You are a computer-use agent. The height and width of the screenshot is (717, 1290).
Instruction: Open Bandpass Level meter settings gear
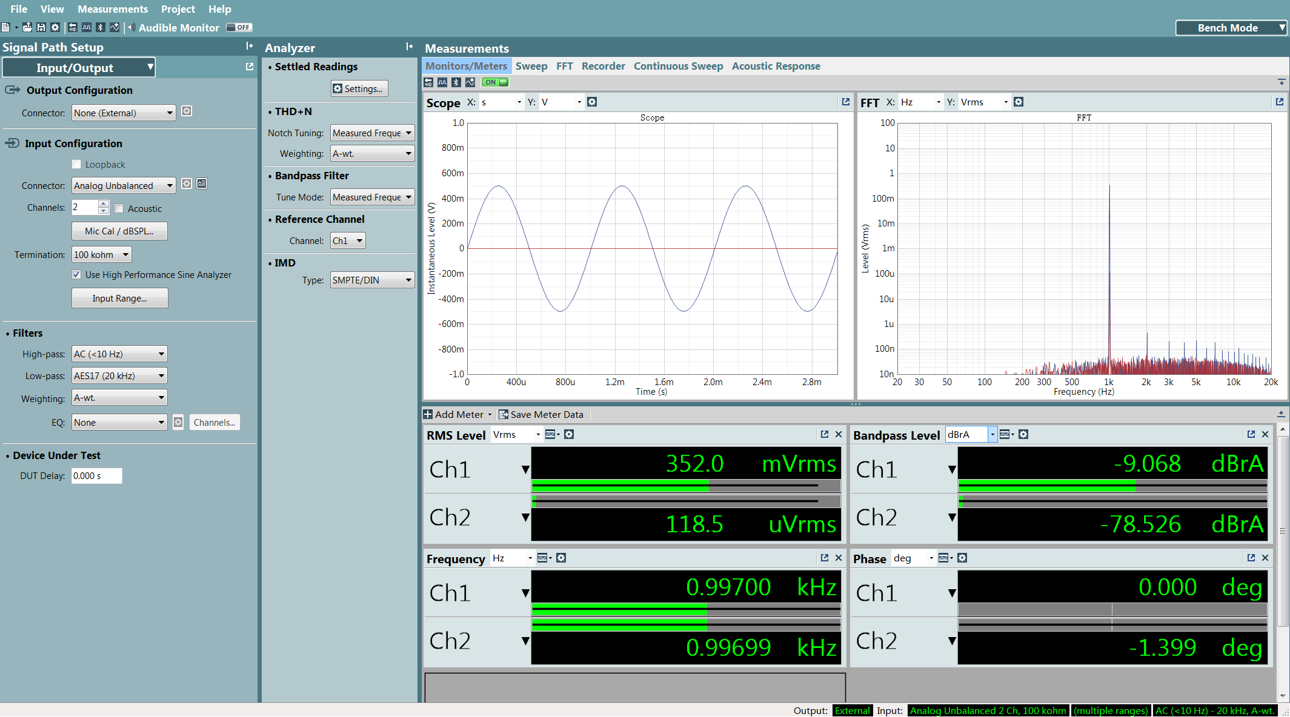[1023, 434]
